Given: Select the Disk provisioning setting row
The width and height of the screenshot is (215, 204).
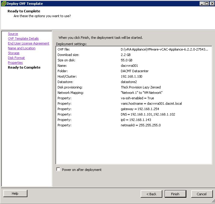Looking at the screenshot, I should [x=134, y=87].
